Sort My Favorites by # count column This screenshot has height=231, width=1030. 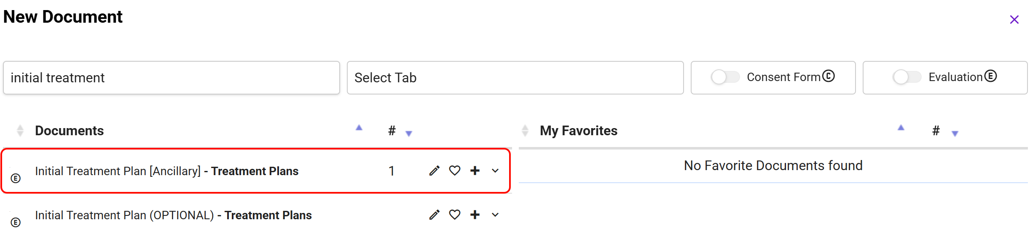click(936, 131)
